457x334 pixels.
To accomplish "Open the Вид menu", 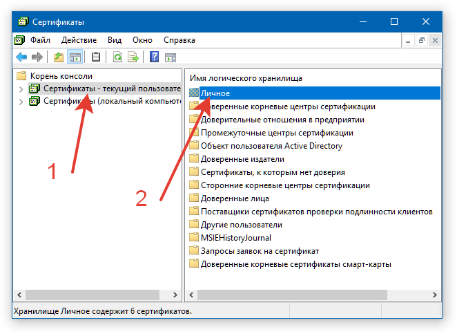I will pyautogui.click(x=115, y=40).
